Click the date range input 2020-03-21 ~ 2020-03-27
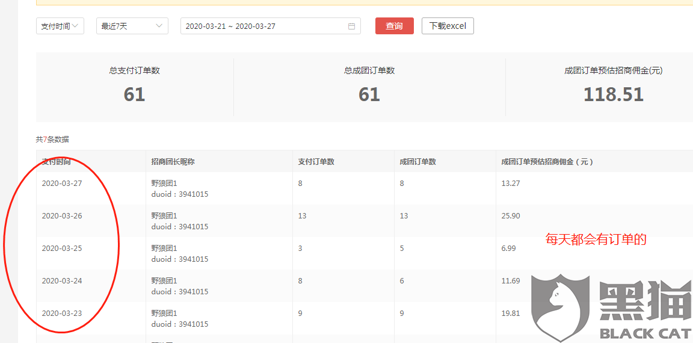Screen dimensions: 693x343 [271, 26]
